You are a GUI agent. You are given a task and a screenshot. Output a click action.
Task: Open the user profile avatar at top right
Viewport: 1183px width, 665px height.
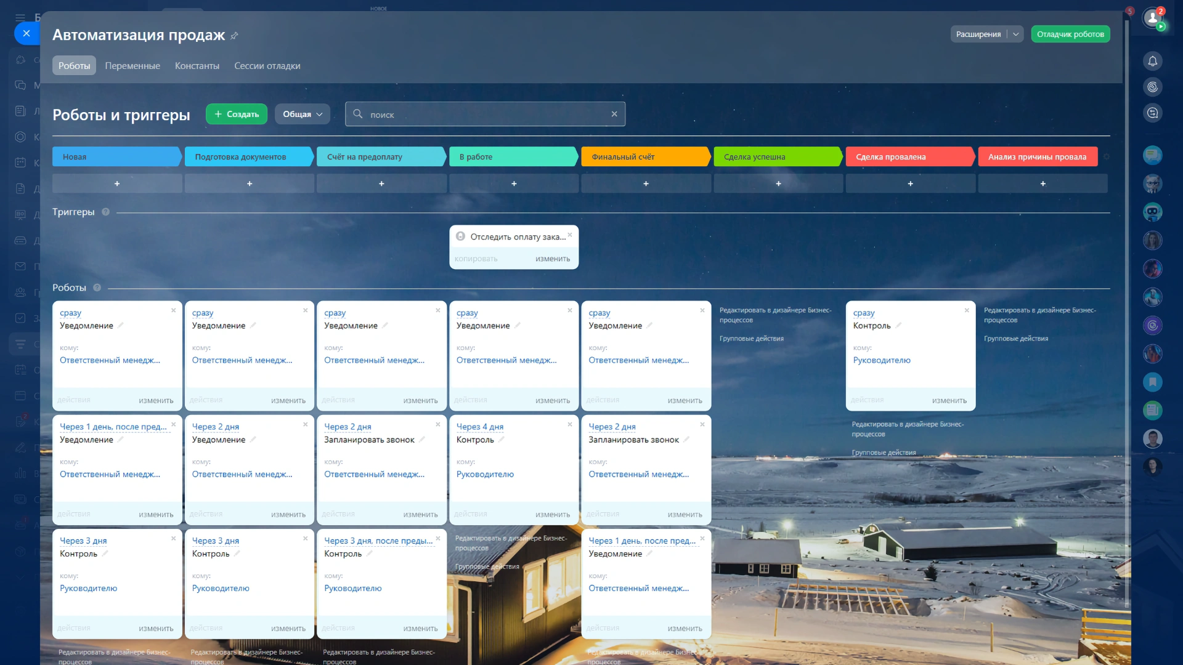(x=1152, y=18)
